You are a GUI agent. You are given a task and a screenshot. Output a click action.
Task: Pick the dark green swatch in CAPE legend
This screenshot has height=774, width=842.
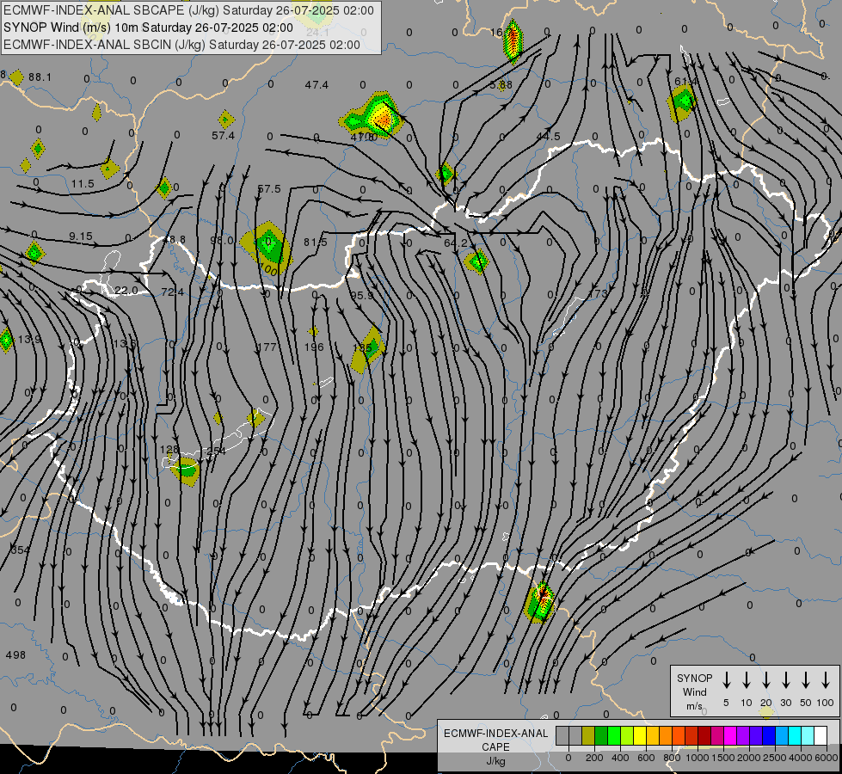[x=601, y=736]
